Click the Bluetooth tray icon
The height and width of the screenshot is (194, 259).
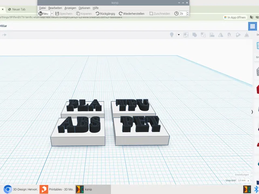click(x=256, y=189)
